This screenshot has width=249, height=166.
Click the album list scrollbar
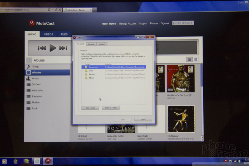(x=202, y=75)
